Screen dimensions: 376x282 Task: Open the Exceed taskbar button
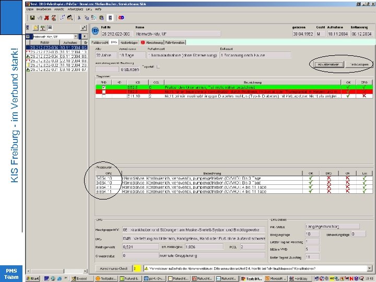point(81,278)
